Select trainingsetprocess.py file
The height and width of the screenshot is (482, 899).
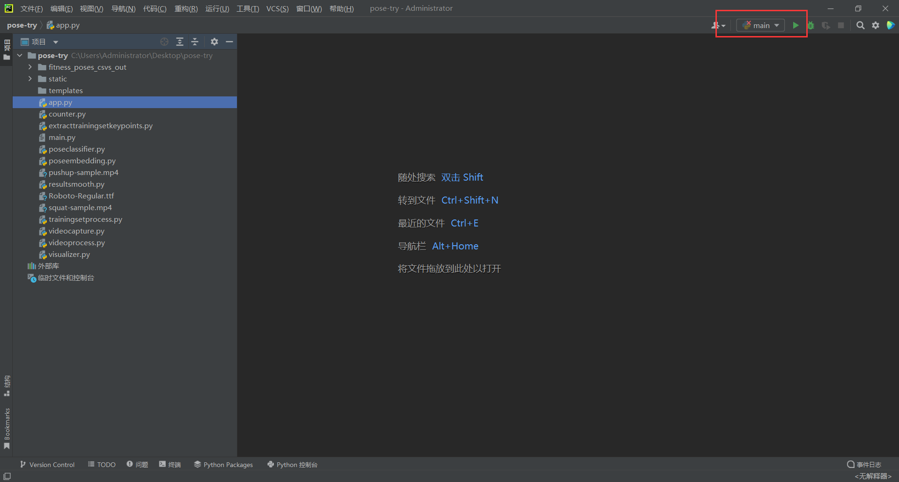coord(85,219)
